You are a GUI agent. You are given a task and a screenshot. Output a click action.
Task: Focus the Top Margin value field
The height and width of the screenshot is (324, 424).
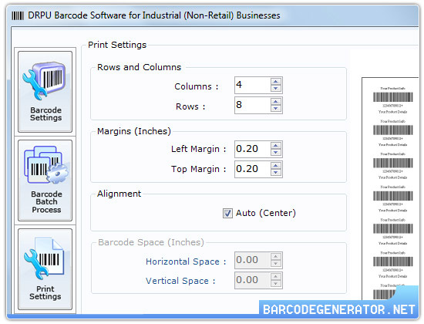click(x=253, y=169)
